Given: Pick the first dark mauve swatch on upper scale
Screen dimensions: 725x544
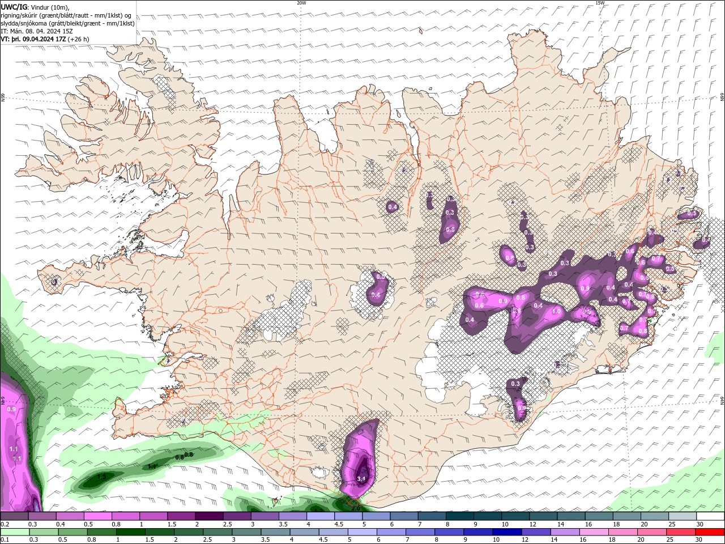Looking at the screenshot, I should [x=14, y=516].
